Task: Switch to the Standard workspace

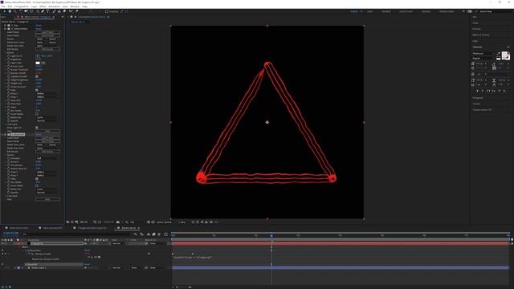Action: tap(386, 11)
